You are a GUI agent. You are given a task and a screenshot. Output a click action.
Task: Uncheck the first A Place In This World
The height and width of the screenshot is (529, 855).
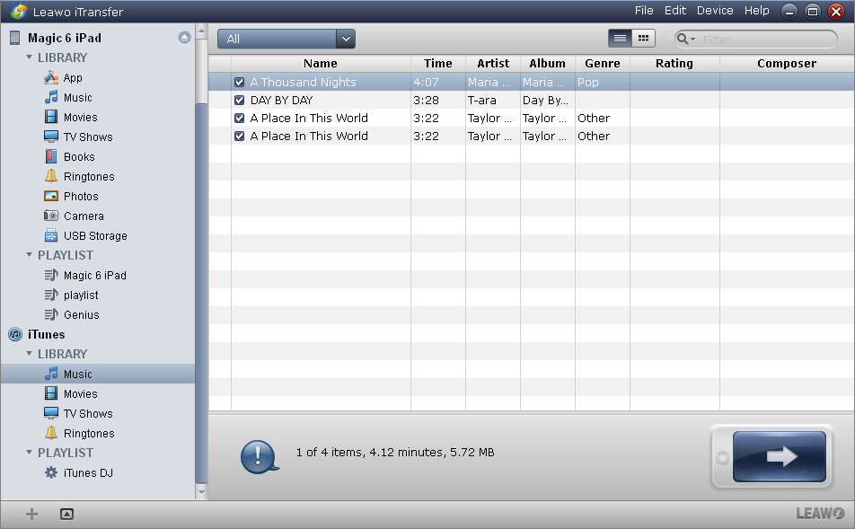click(240, 119)
